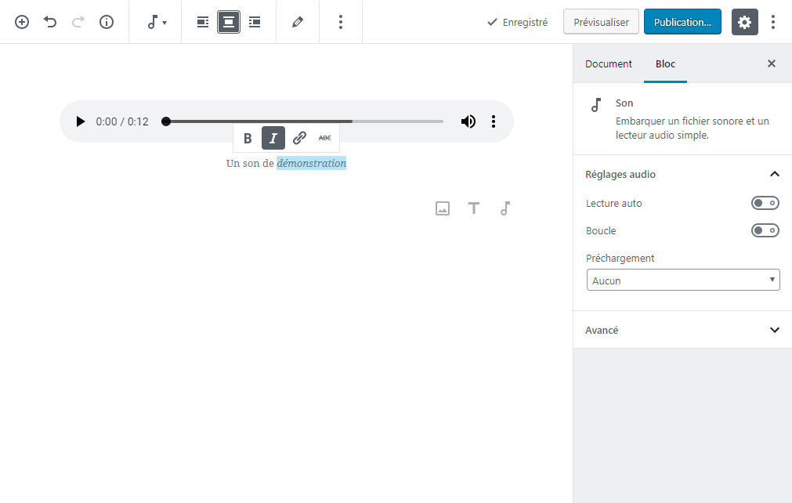The image size is (792, 503).
Task: Align the audio block left
Action: [203, 22]
